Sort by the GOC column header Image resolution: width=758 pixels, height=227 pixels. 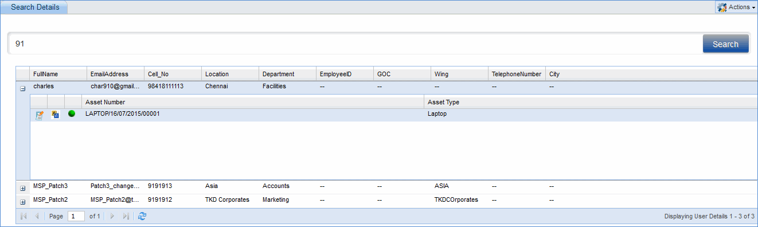coord(403,74)
